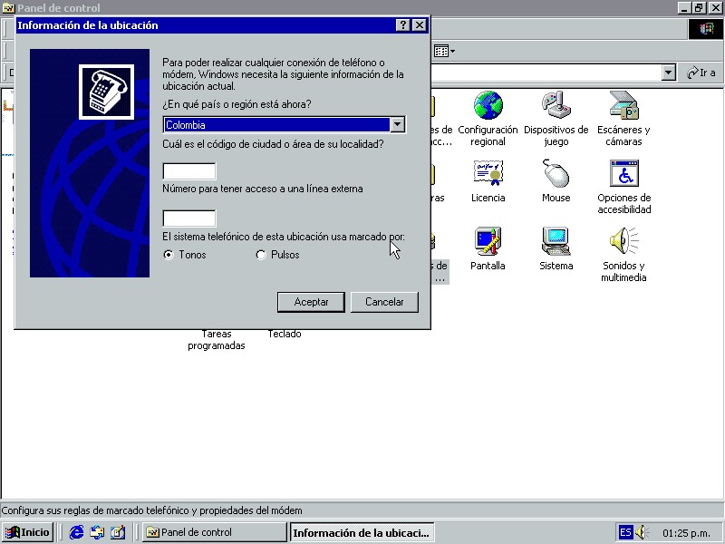The image size is (725, 544).
Task: Click Outlook Express quick launch icon
Action: (97, 532)
